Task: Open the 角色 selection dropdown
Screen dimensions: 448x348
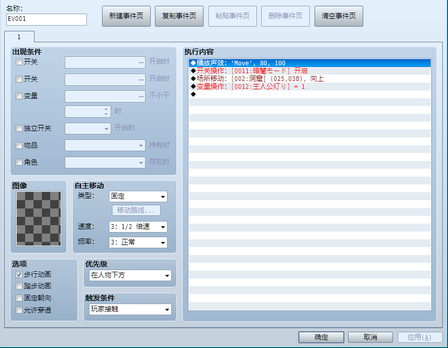Action: (105, 163)
